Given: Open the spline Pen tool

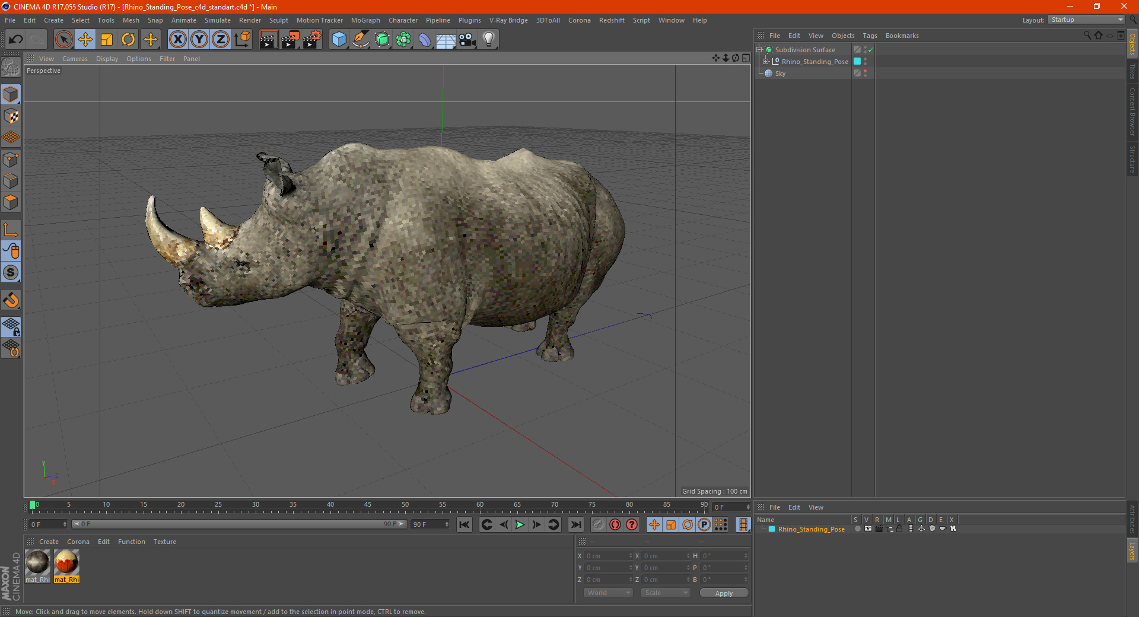Looking at the screenshot, I should pyautogui.click(x=361, y=40).
